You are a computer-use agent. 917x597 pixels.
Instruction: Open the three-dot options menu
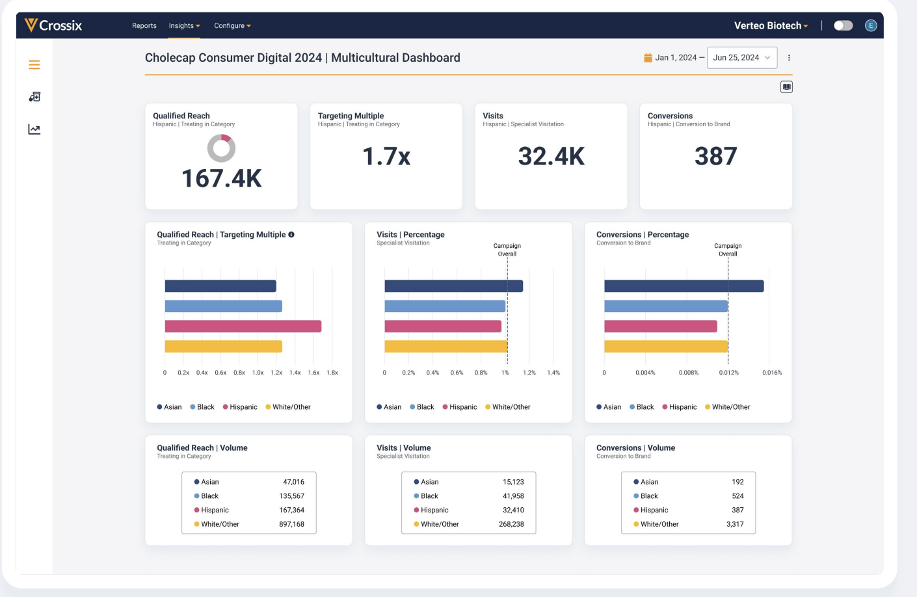coord(789,58)
